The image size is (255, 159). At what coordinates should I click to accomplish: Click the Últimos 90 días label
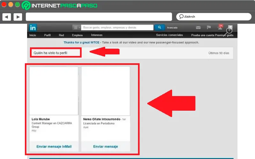point(219,53)
